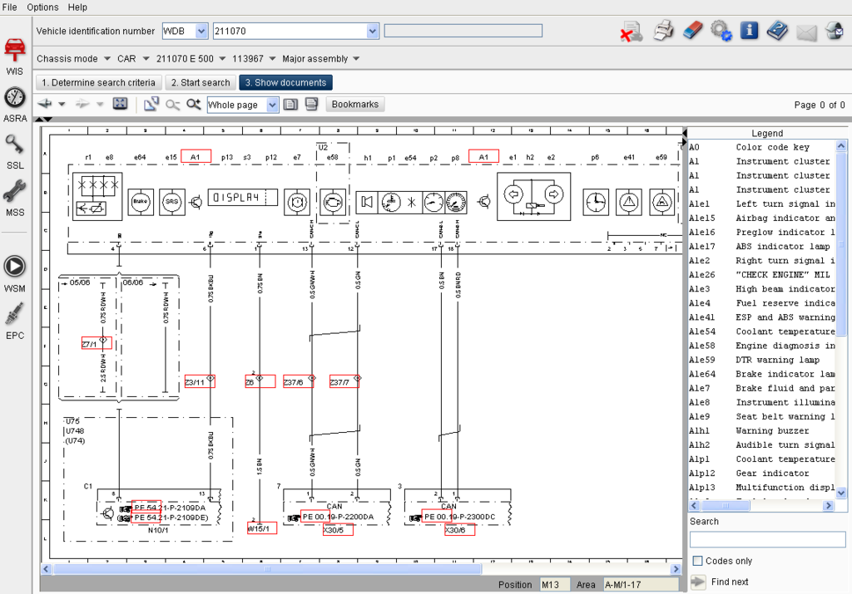Open the back history dropdown arrow
Image resolution: width=852 pixels, height=594 pixels.
62,104
